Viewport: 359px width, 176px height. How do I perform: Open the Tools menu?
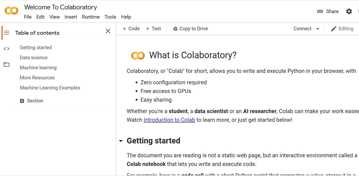coord(110,17)
